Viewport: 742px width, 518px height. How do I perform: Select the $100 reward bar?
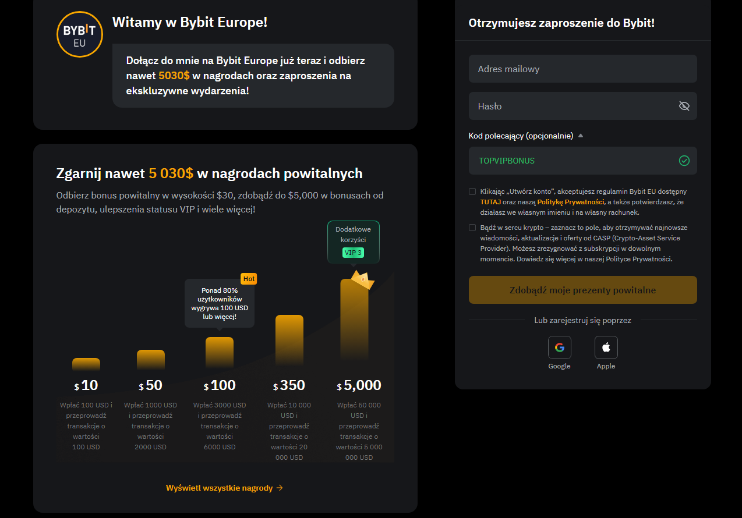(220, 353)
